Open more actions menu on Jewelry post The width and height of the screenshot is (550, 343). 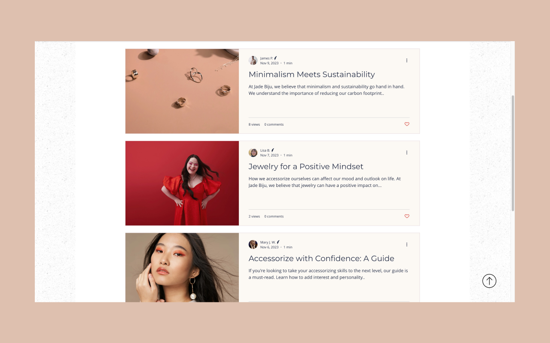tap(406, 152)
